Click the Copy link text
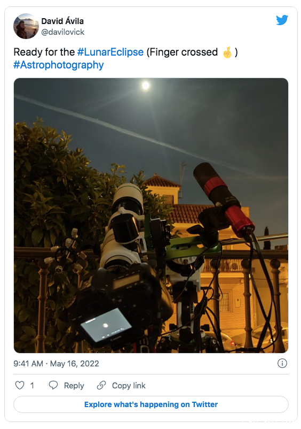Screen dimensions: 301x429 coord(129,386)
